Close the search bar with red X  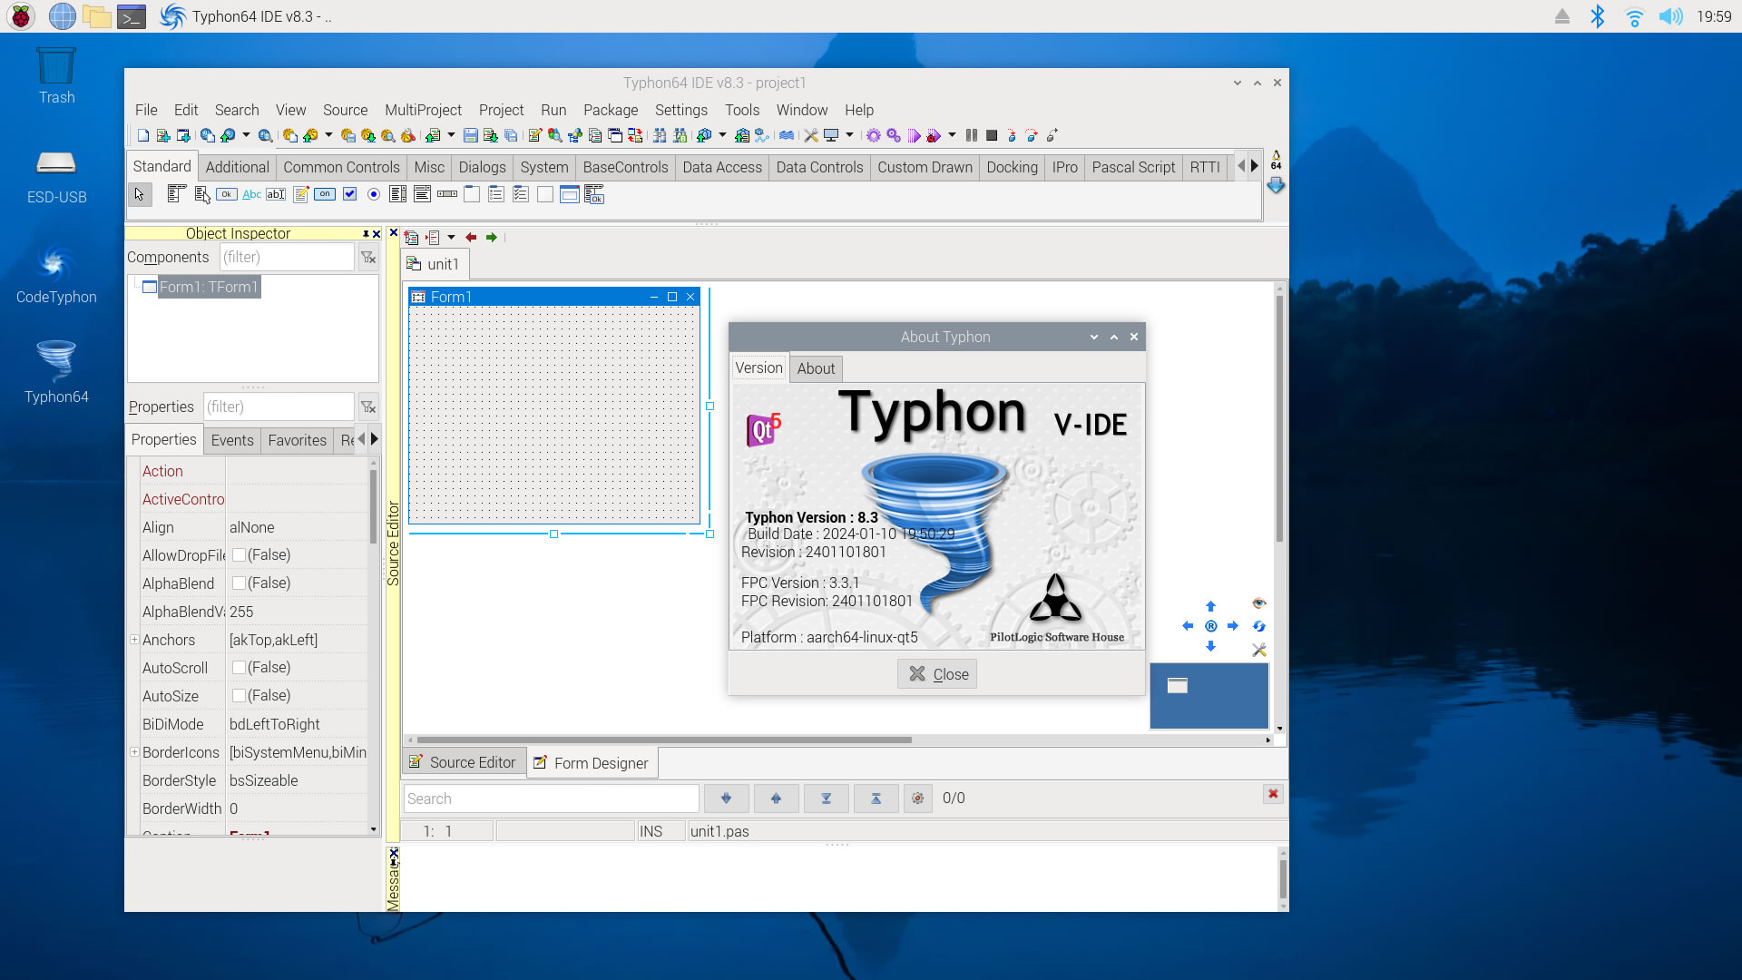point(1273,794)
